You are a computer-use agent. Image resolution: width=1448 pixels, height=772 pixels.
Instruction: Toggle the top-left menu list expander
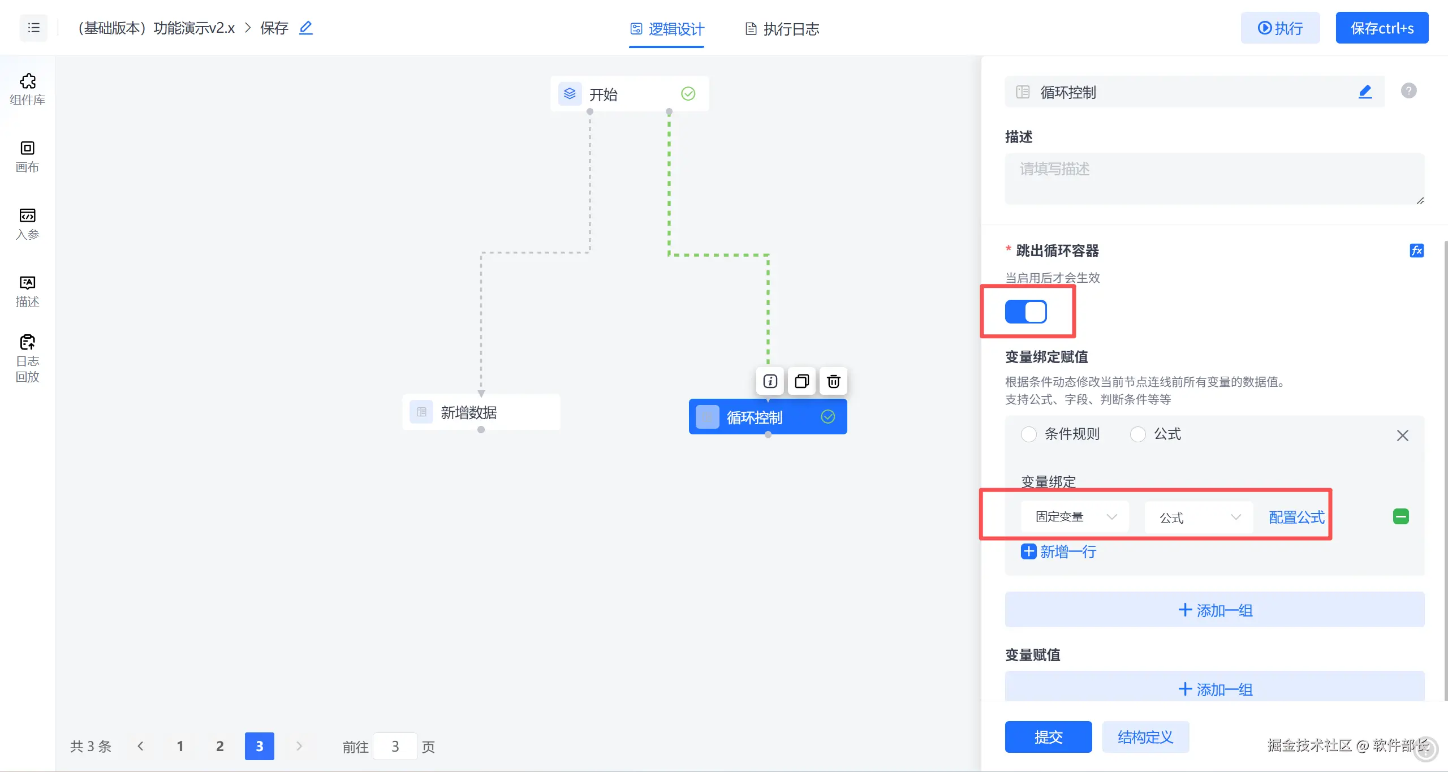(33, 28)
